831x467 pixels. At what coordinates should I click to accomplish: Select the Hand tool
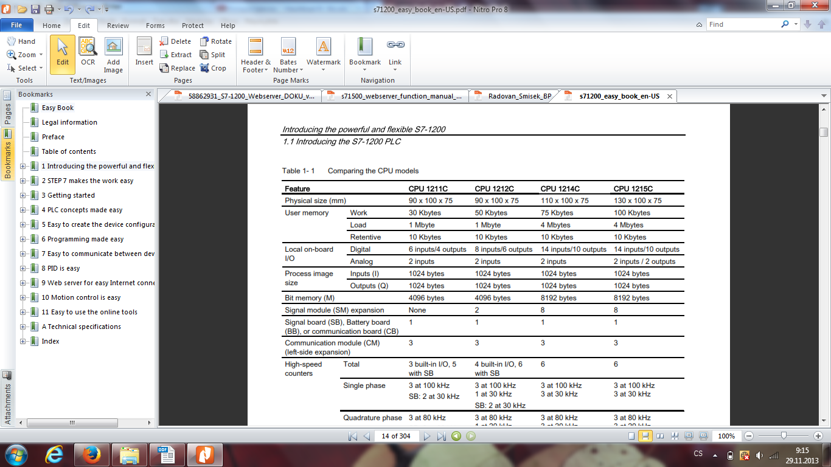pyautogui.click(x=21, y=41)
